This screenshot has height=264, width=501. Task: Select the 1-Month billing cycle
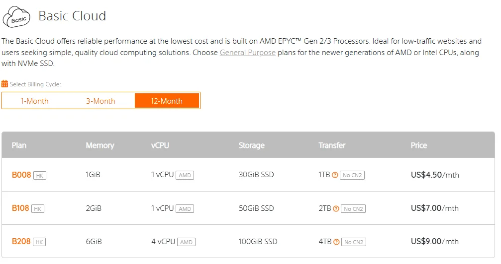pos(34,101)
